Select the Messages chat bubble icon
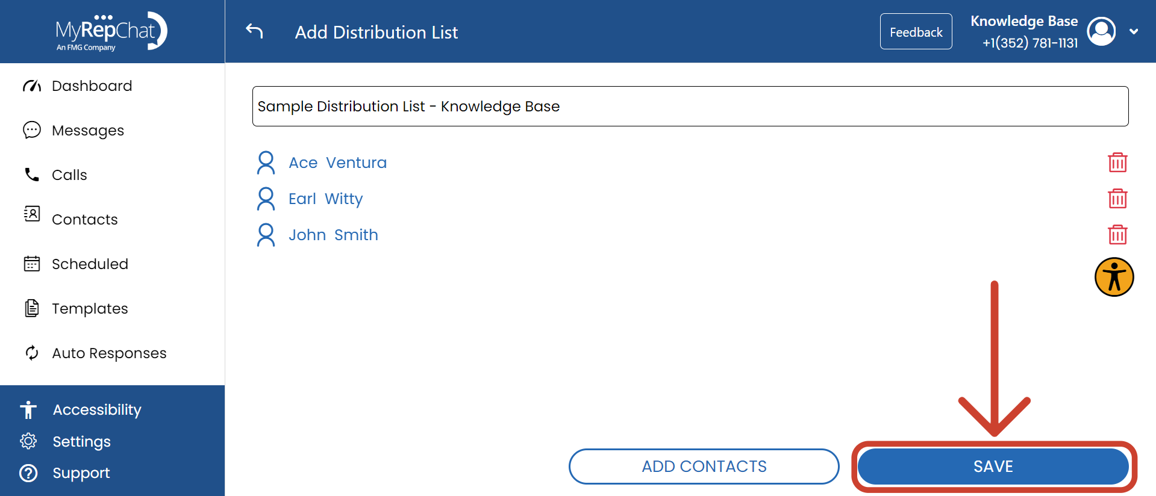1156x496 pixels. click(x=32, y=130)
